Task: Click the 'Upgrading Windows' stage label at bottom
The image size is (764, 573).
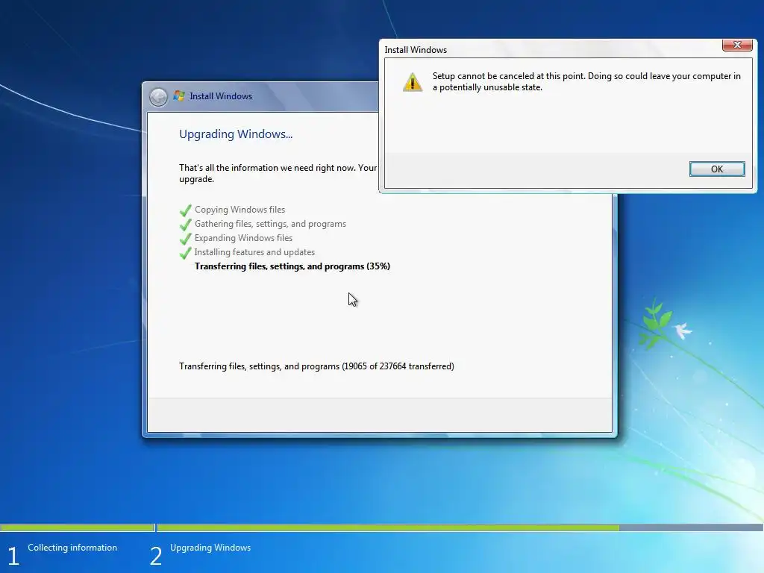Action: [x=210, y=547]
